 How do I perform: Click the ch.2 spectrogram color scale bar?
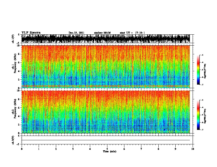(198, 115)
